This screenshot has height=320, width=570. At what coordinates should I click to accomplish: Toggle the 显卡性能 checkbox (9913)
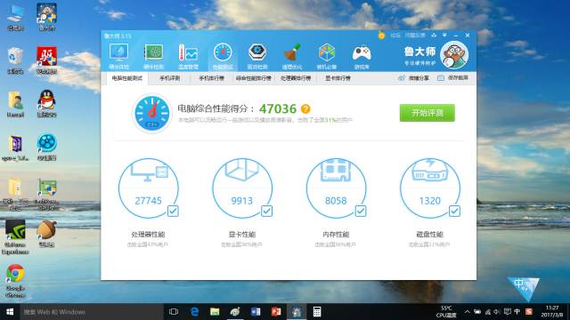coord(267,211)
